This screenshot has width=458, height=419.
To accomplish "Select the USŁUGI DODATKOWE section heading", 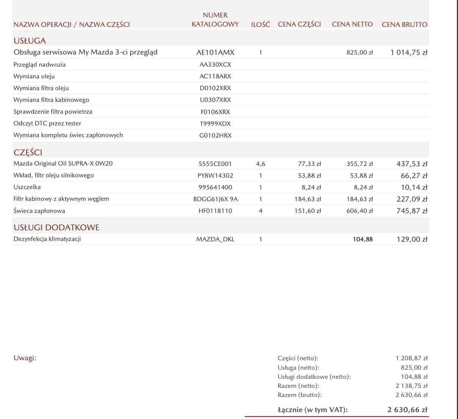I will tap(56, 227).
